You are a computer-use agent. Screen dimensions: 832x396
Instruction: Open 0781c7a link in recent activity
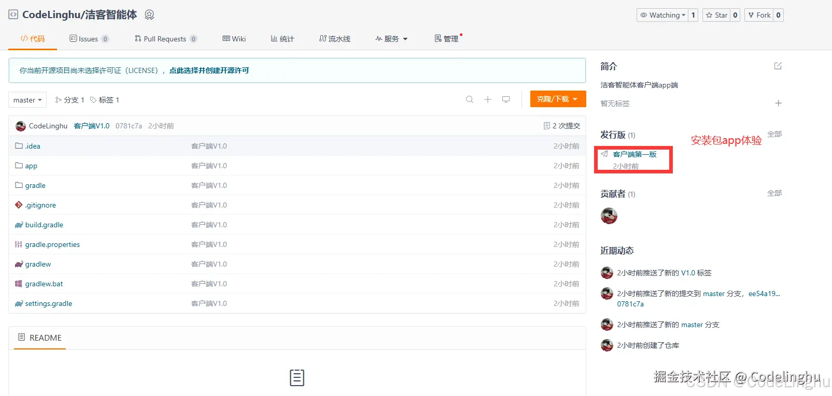[x=630, y=304]
